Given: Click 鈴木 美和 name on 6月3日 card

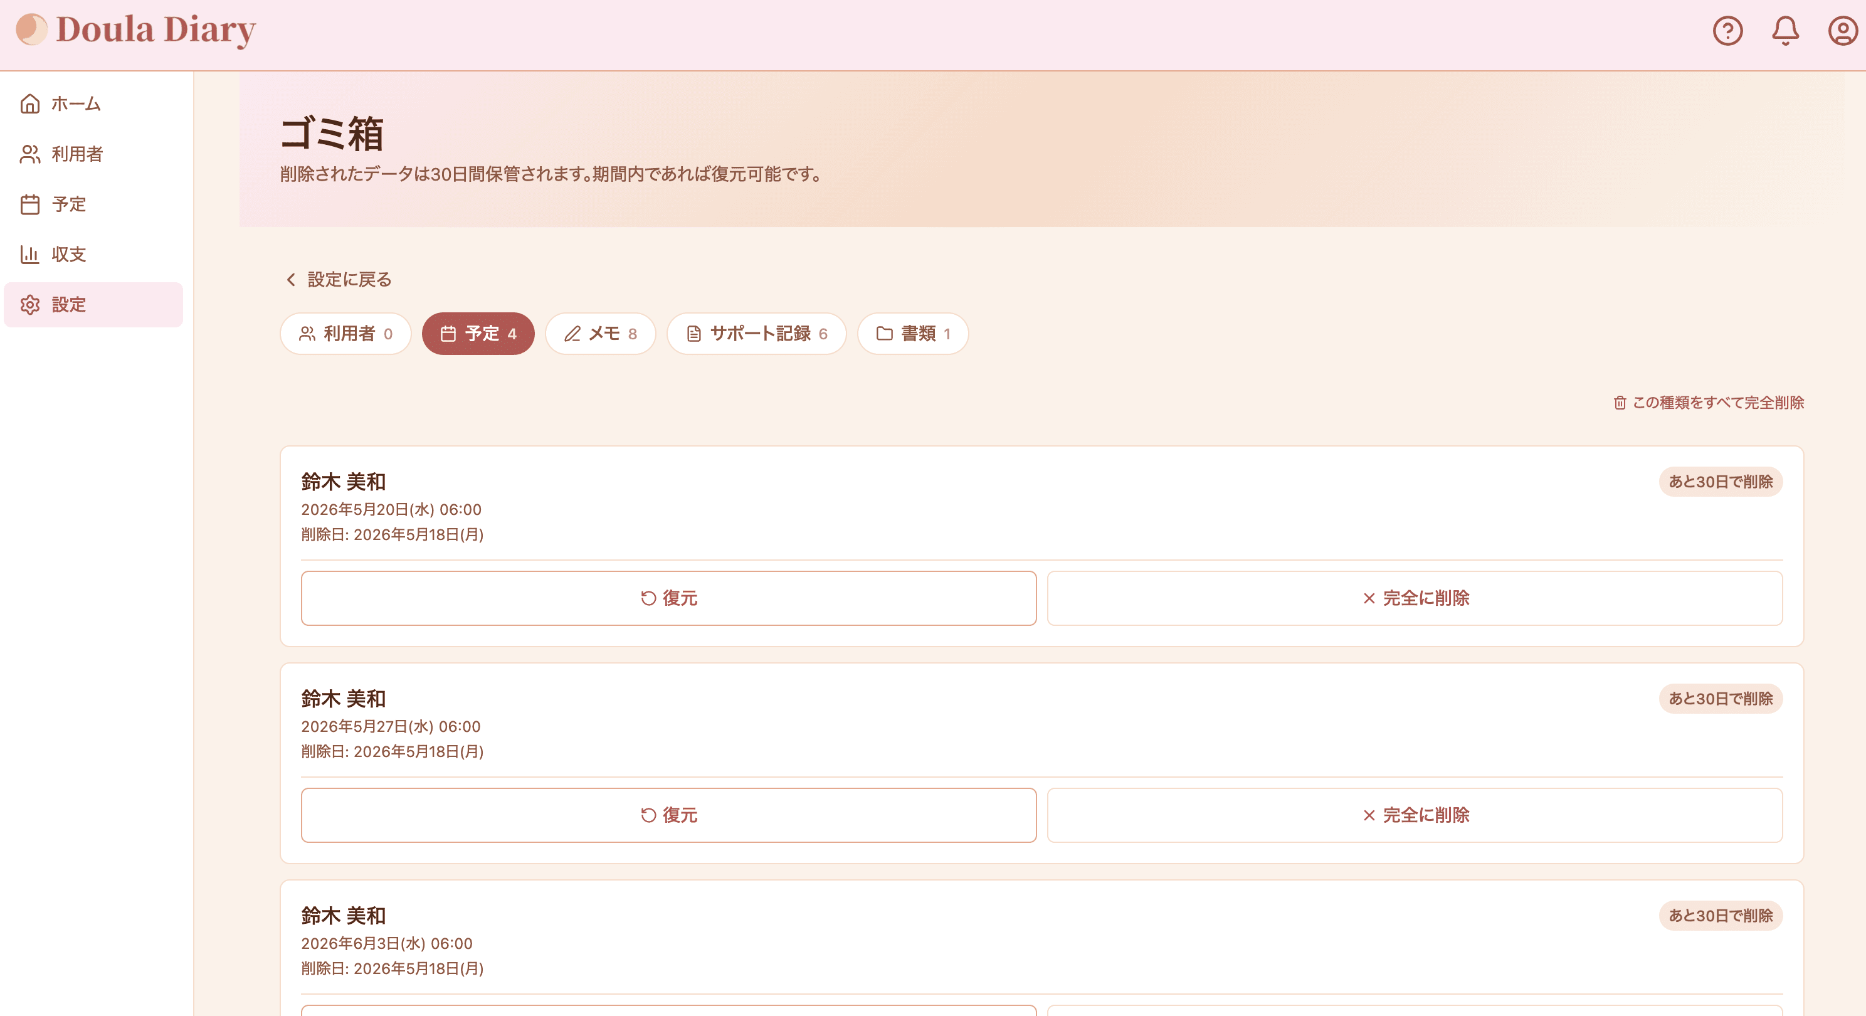Looking at the screenshot, I should 344,916.
